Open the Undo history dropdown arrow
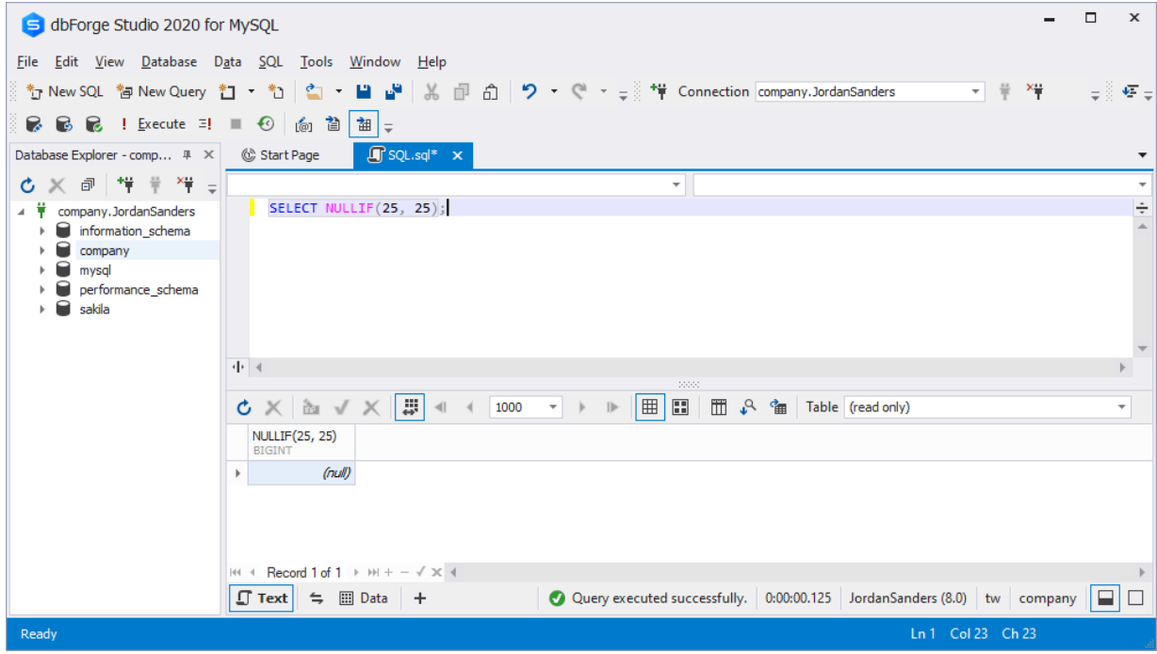 click(x=554, y=91)
